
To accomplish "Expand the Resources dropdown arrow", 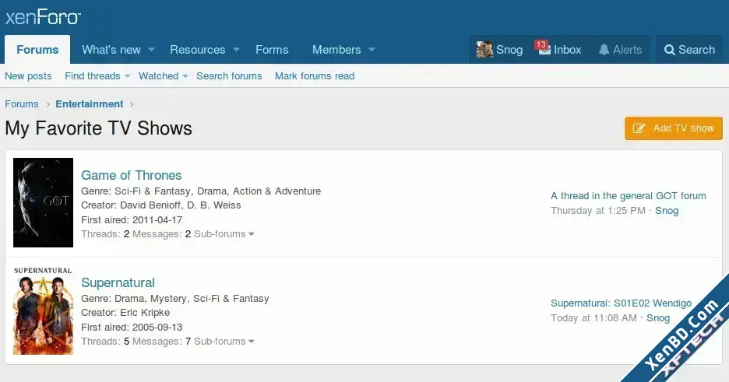I will click(x=236, y=50).
